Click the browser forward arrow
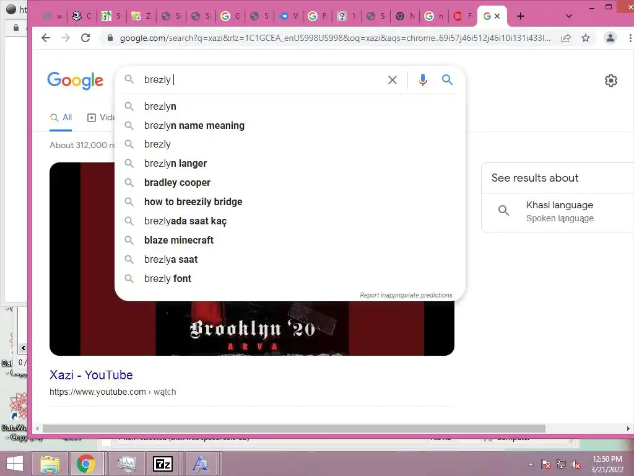The width and height of the screenshot is (634, 476). point(66,38)
